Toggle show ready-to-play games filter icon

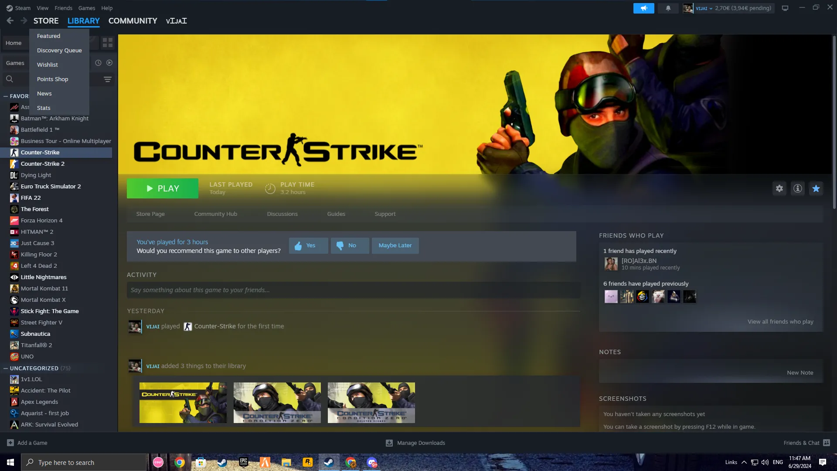[x=109, y=63]
